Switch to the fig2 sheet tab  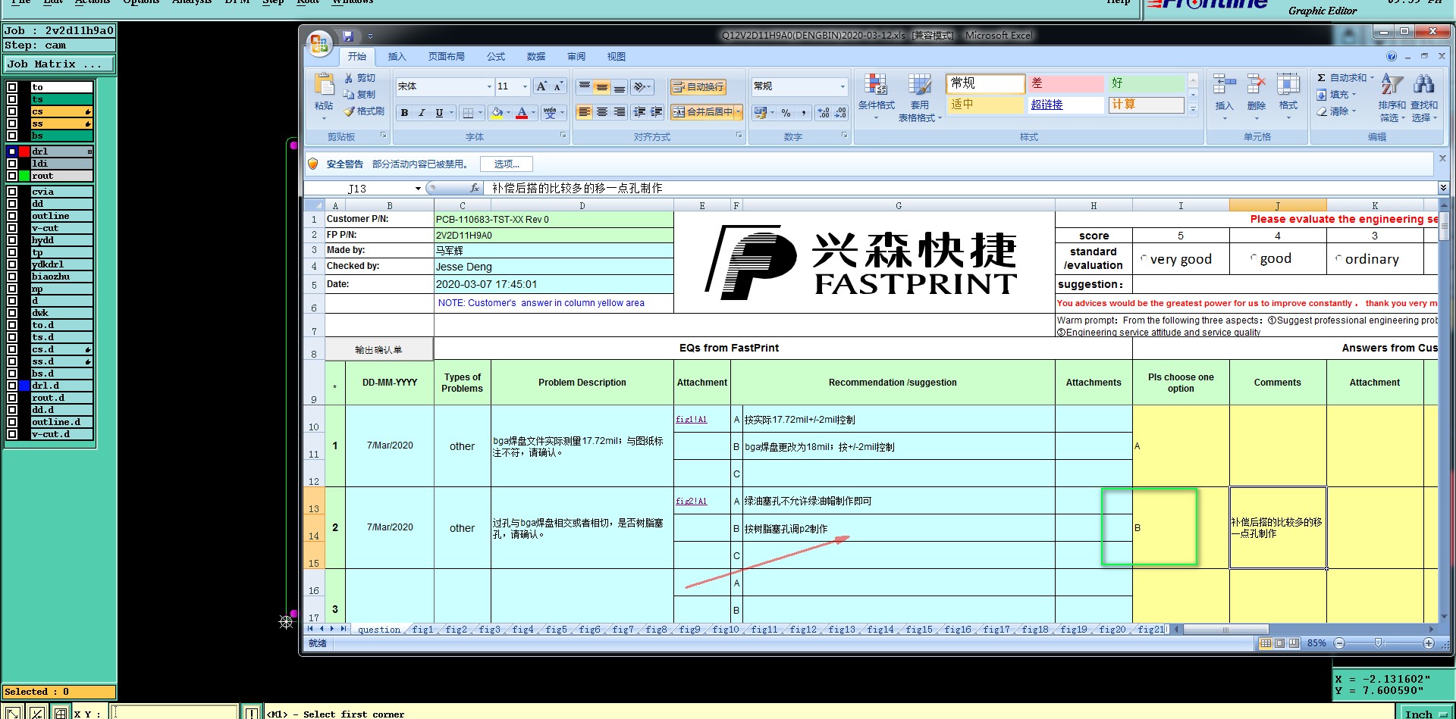click(x=457, y=630)
